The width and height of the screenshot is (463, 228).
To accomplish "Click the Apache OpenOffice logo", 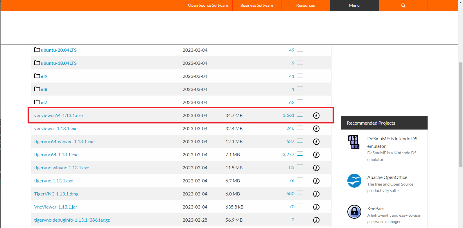I will pos(354,181).
